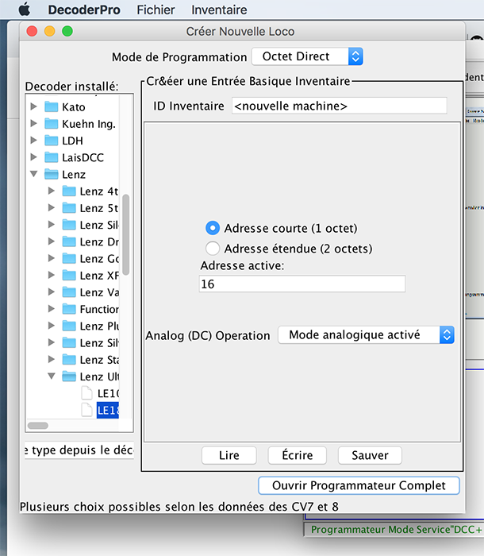
Task: Expand the LaisDCC folder triangle
Action: click(33, 157)
